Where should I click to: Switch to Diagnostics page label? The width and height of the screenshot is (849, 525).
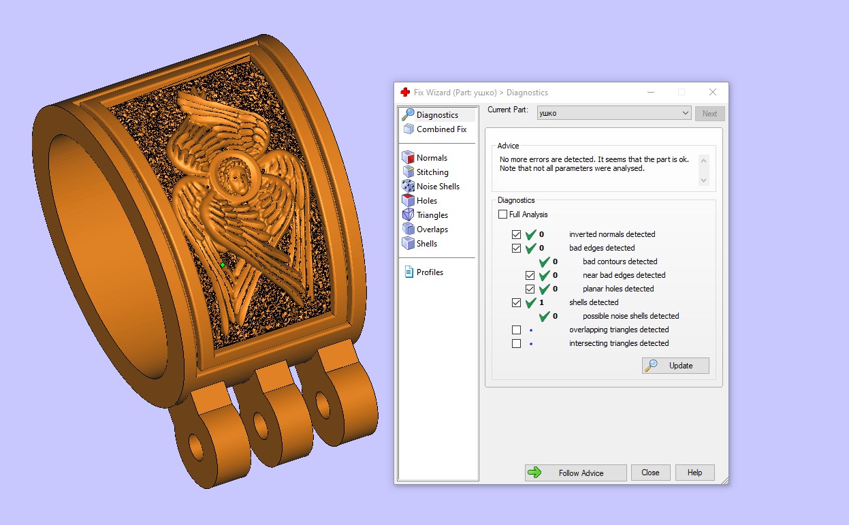point(437,115)
